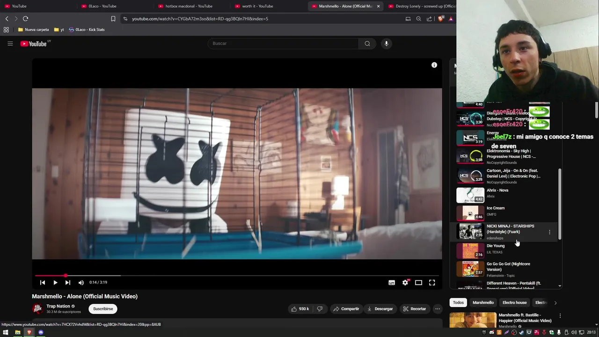Open the YouTube hamburger guide menu

click(x=10, y=44)
